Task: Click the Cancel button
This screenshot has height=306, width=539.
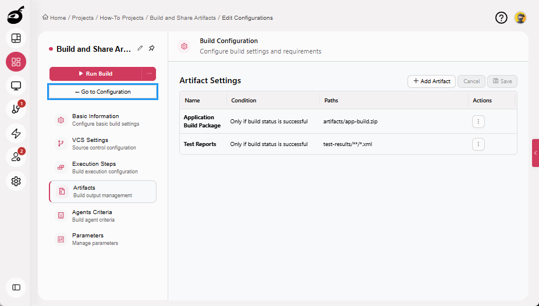Action: (x=471, y=81)
